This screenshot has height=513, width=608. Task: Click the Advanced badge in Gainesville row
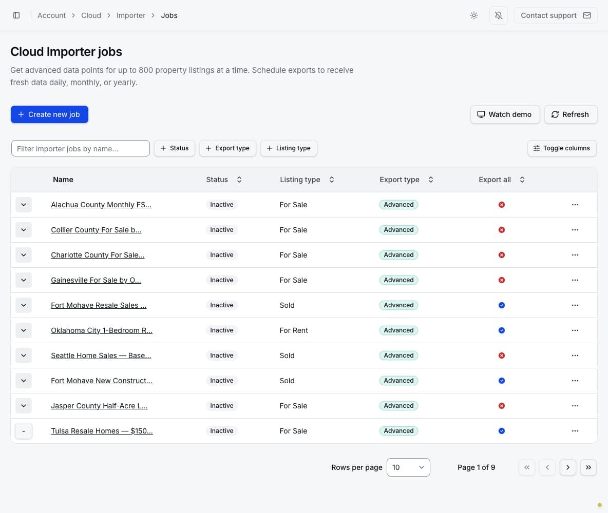click(398, 280)
